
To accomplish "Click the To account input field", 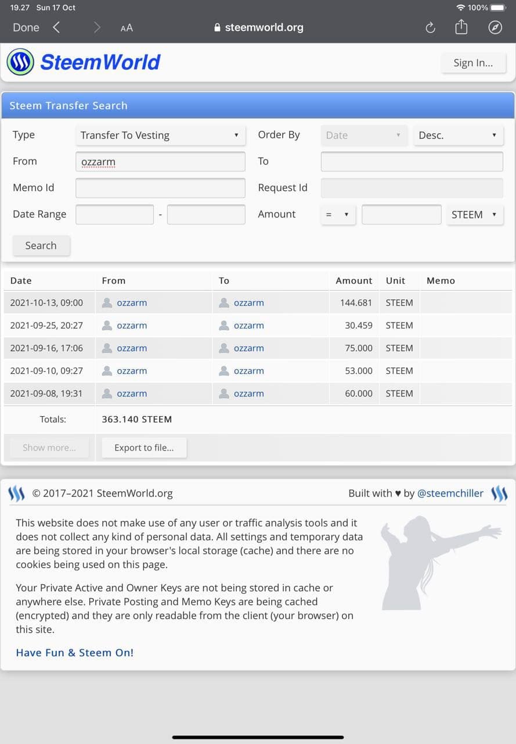I will click(412, 162).
